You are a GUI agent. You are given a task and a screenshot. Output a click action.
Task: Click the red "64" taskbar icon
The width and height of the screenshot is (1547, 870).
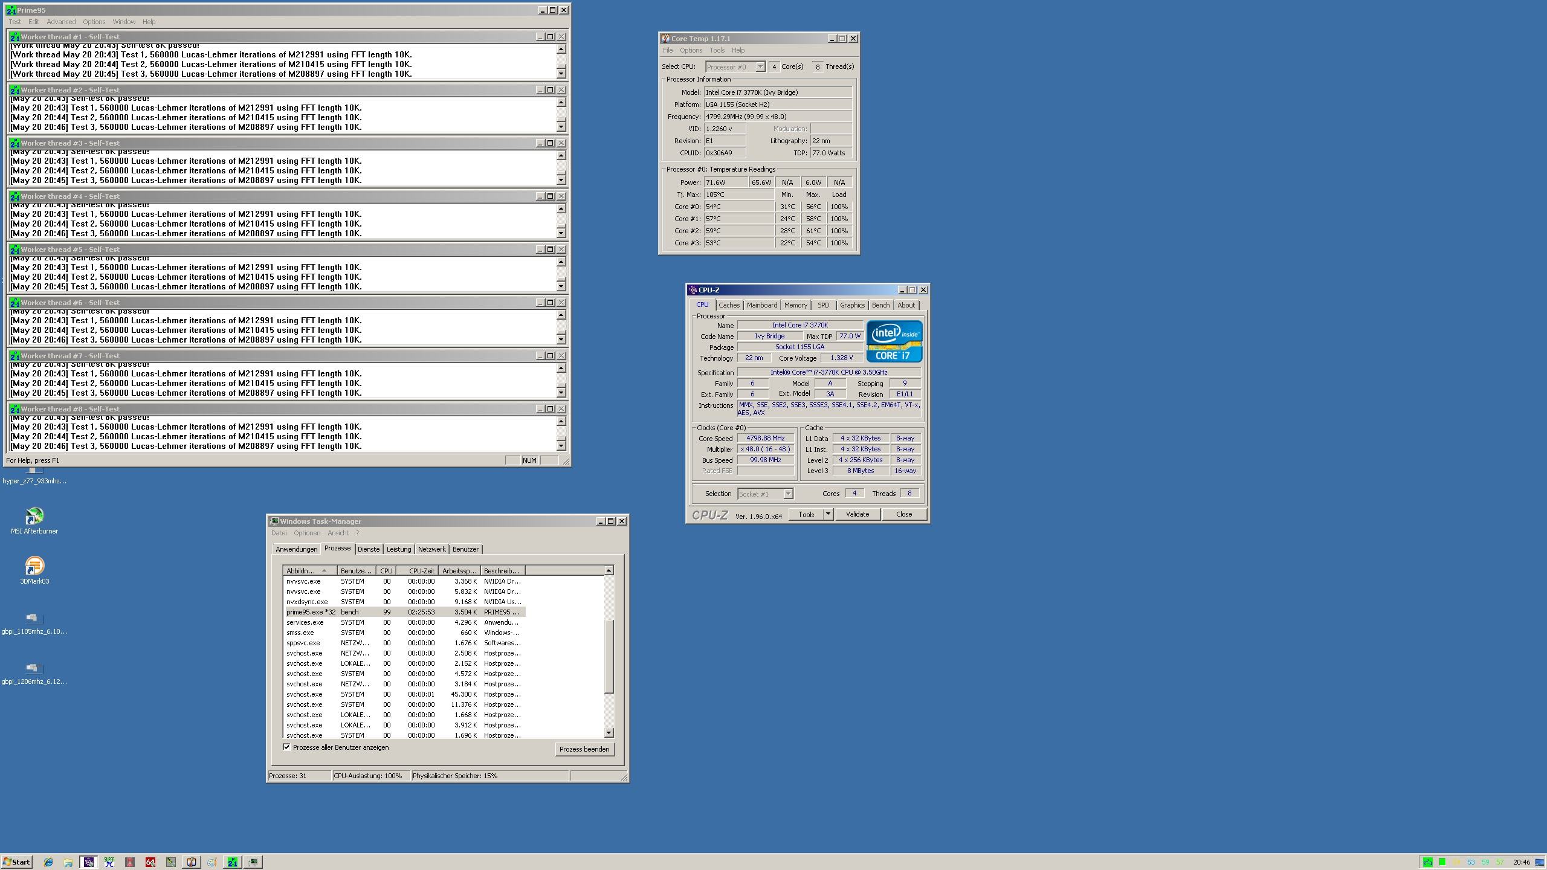tap(150, 862)
